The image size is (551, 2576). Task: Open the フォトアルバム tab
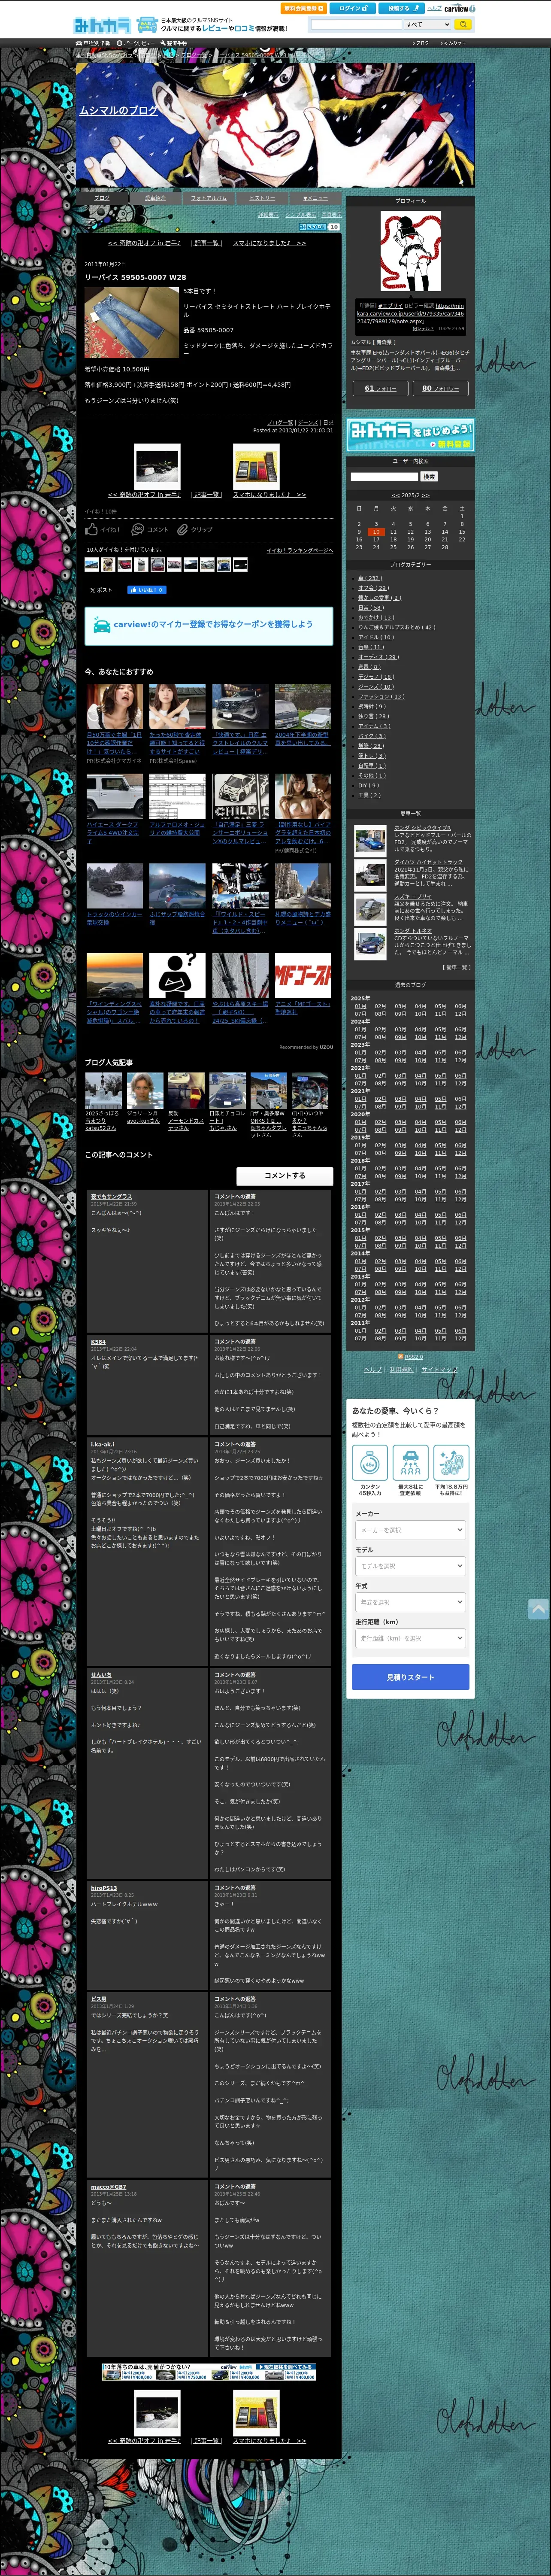(209, 198)
